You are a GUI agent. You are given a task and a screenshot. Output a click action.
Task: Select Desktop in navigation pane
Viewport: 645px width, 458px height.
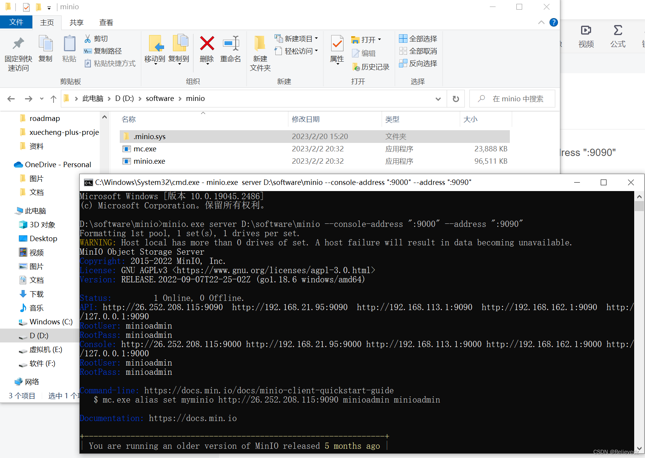[38, 238]
